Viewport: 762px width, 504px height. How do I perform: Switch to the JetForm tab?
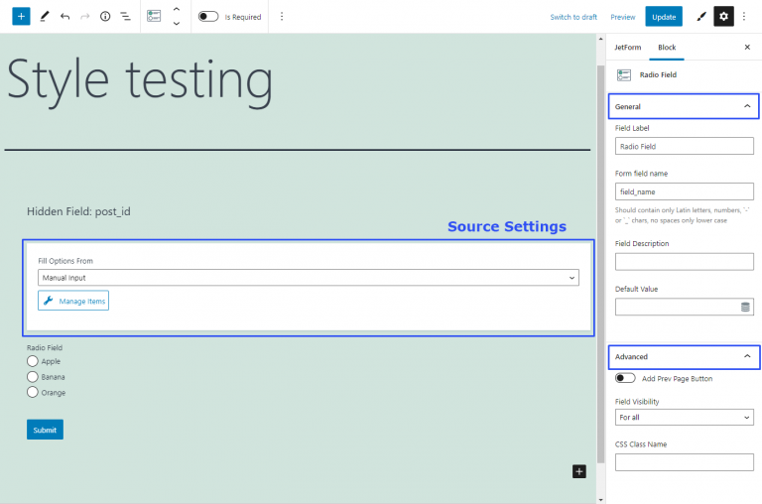(x=628, y=47)
